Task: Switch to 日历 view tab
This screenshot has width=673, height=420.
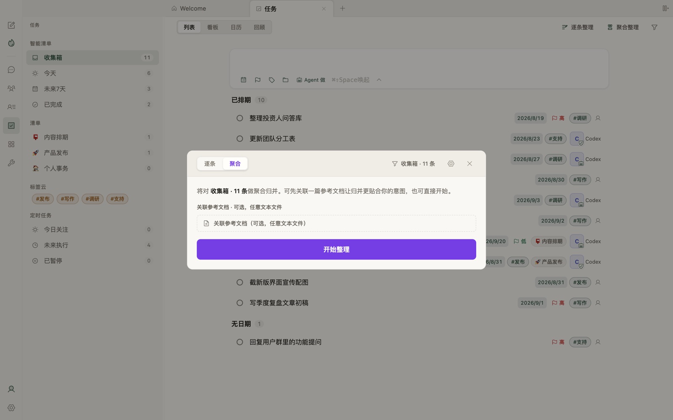Action: [236, 27]
